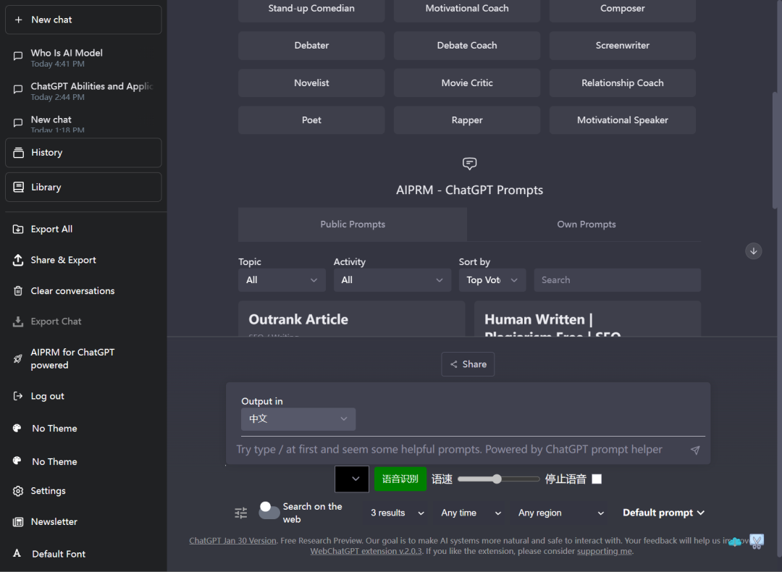
Task: Click in the AIPRM prompts Search field
Action: click(618, 280)
